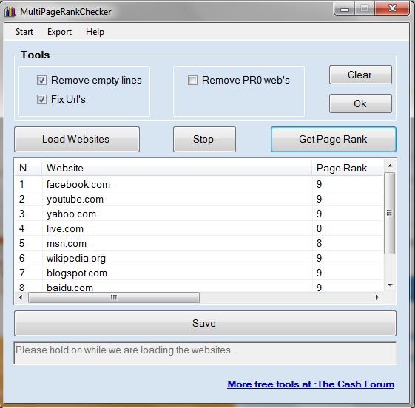Open the Help menu
415x408 pixels.
[x=95, y=32]
